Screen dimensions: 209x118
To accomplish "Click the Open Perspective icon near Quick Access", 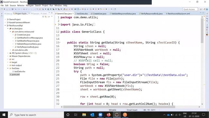I will pos(201,9).
